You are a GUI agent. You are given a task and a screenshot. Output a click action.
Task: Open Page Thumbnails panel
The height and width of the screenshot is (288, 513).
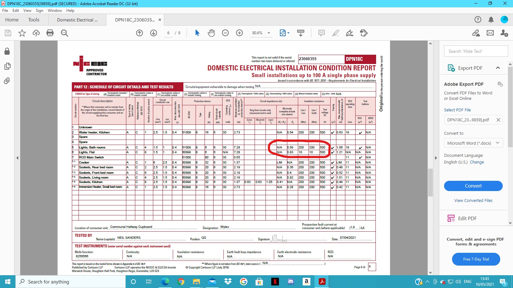[7, 66]
